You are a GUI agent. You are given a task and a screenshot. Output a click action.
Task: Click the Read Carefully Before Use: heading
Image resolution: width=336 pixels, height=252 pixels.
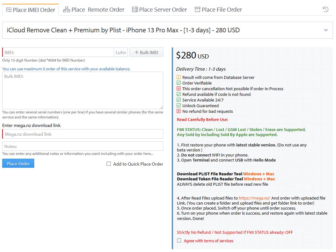(203, 120)
